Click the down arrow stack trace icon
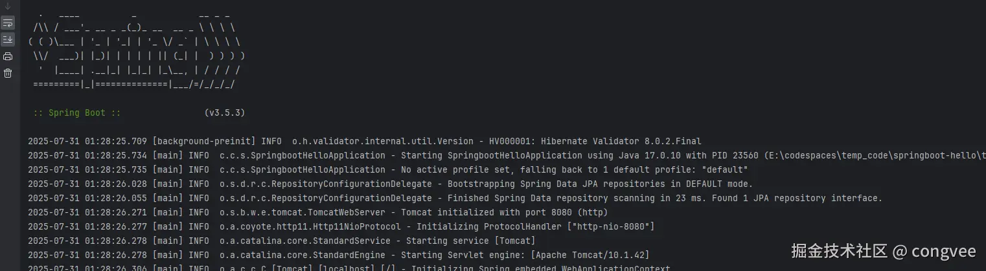 click(x=8, y=6)
